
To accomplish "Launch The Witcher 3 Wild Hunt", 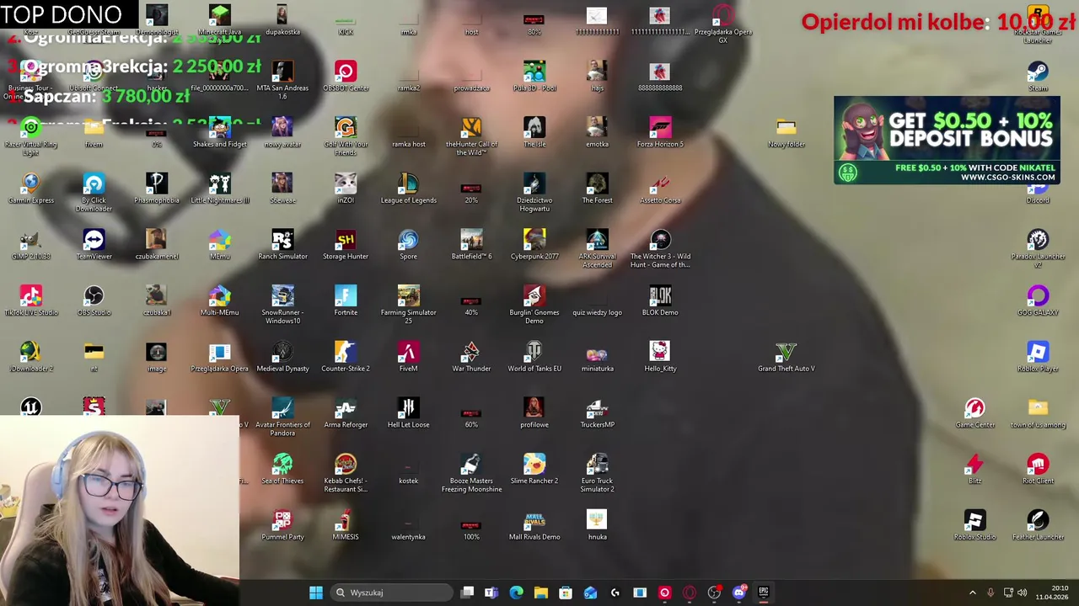I will coord(660,248).
